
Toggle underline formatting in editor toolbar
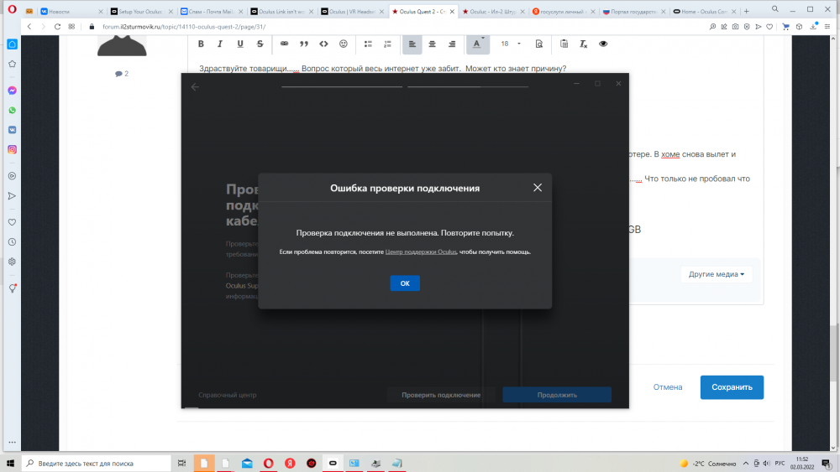pyautogui.click(x=240, y=44)
